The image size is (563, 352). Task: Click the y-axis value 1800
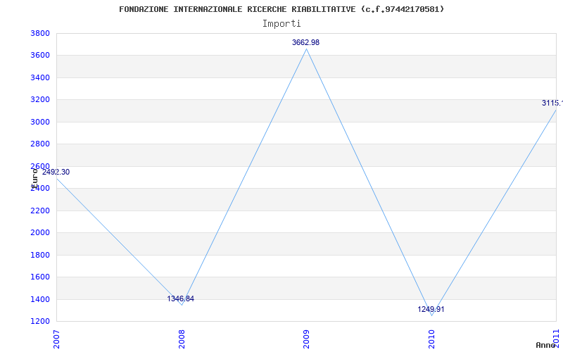pos(40,255)
